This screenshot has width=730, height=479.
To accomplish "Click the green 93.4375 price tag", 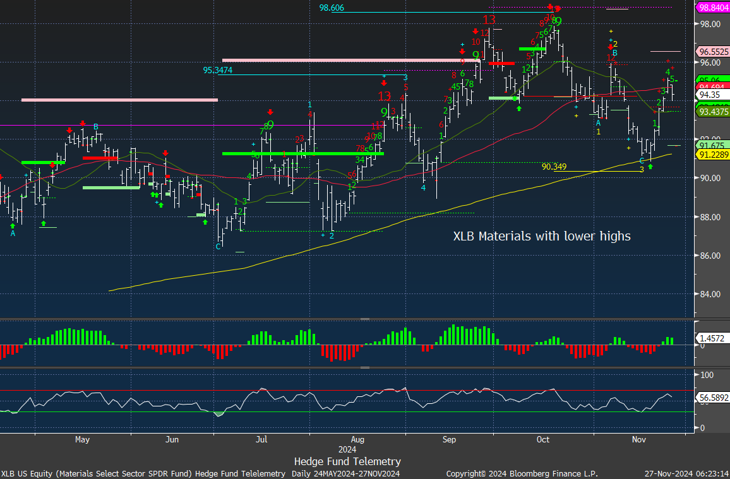I will pos(712,111).
